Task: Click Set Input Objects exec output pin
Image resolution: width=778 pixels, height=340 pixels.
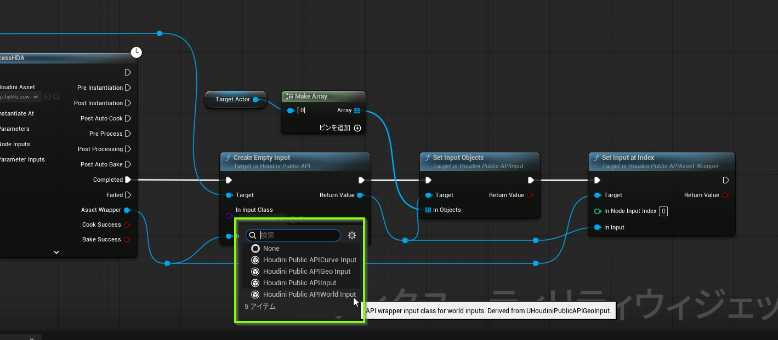Action: tap(531, 180)
